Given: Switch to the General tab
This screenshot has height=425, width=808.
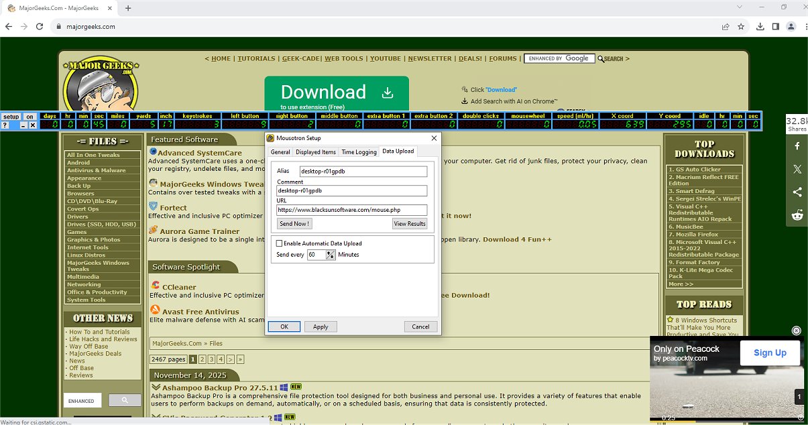Looking at the screenshot, I should pos(280,152).
